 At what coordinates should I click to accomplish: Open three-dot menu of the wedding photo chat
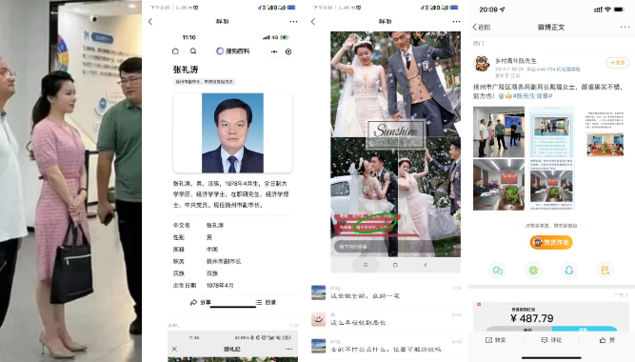pyautogui.click(x=456, y=22)
